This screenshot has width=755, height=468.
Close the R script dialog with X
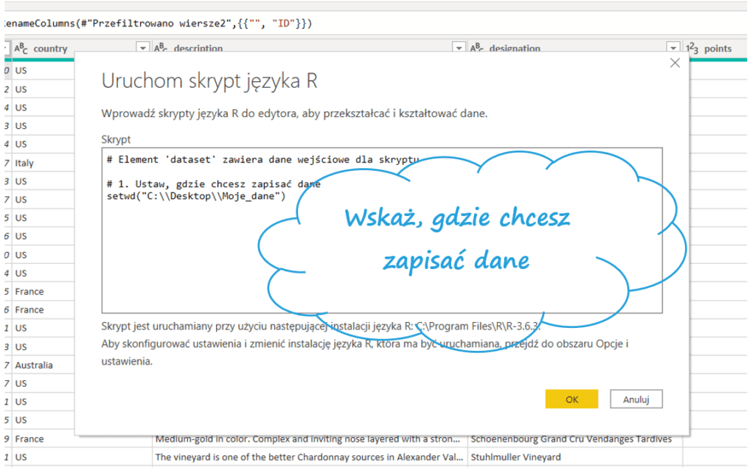674,63
